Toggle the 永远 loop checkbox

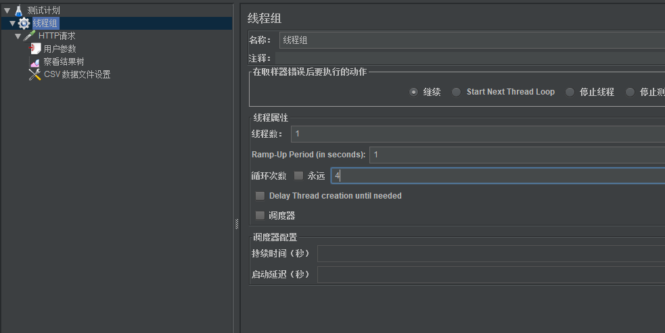(298, 176)
